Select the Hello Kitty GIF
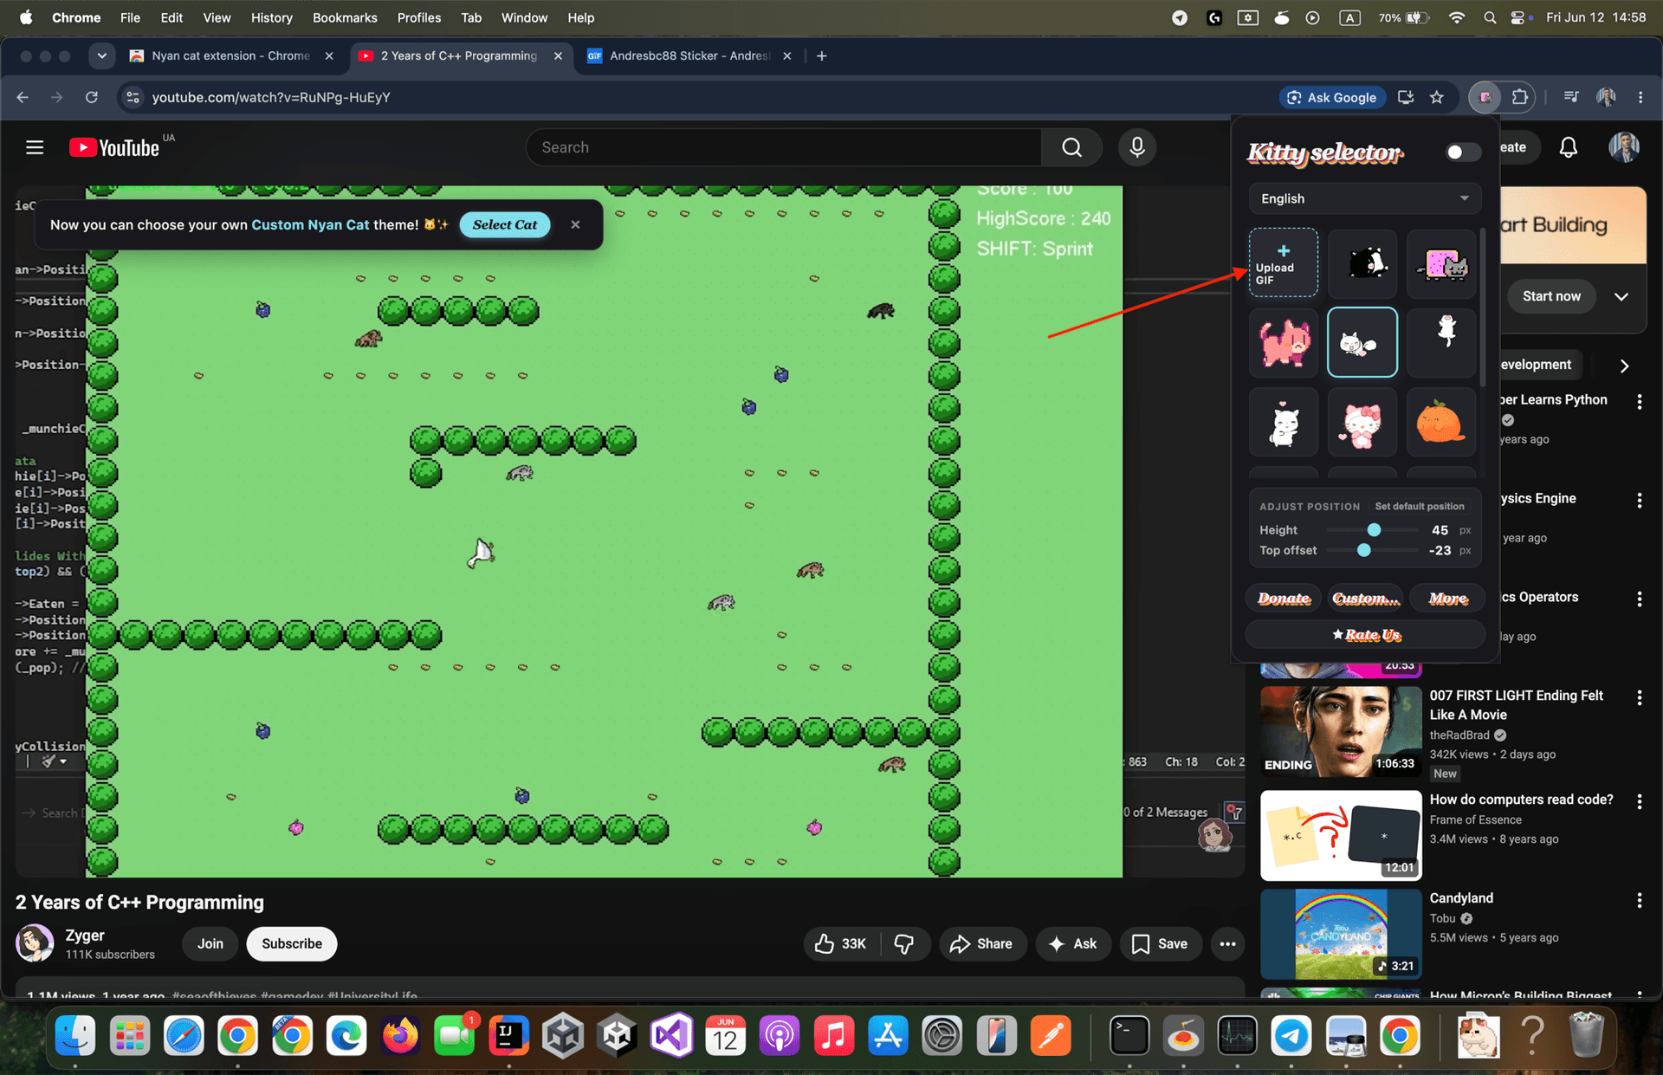The image size is (1663, 1075). tap(1362, 422)
